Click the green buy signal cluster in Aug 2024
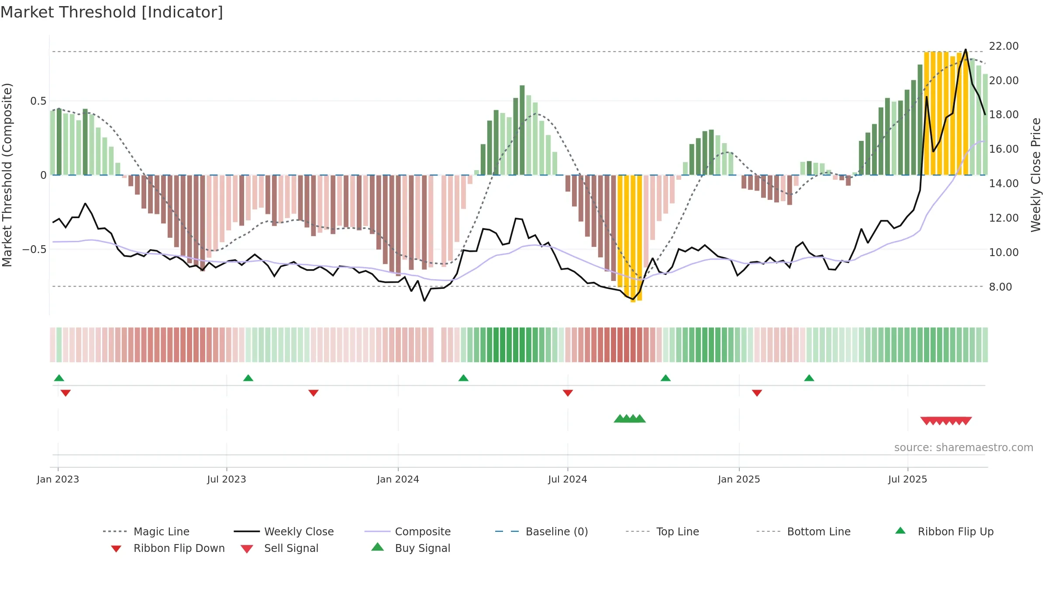 point(630,419)
